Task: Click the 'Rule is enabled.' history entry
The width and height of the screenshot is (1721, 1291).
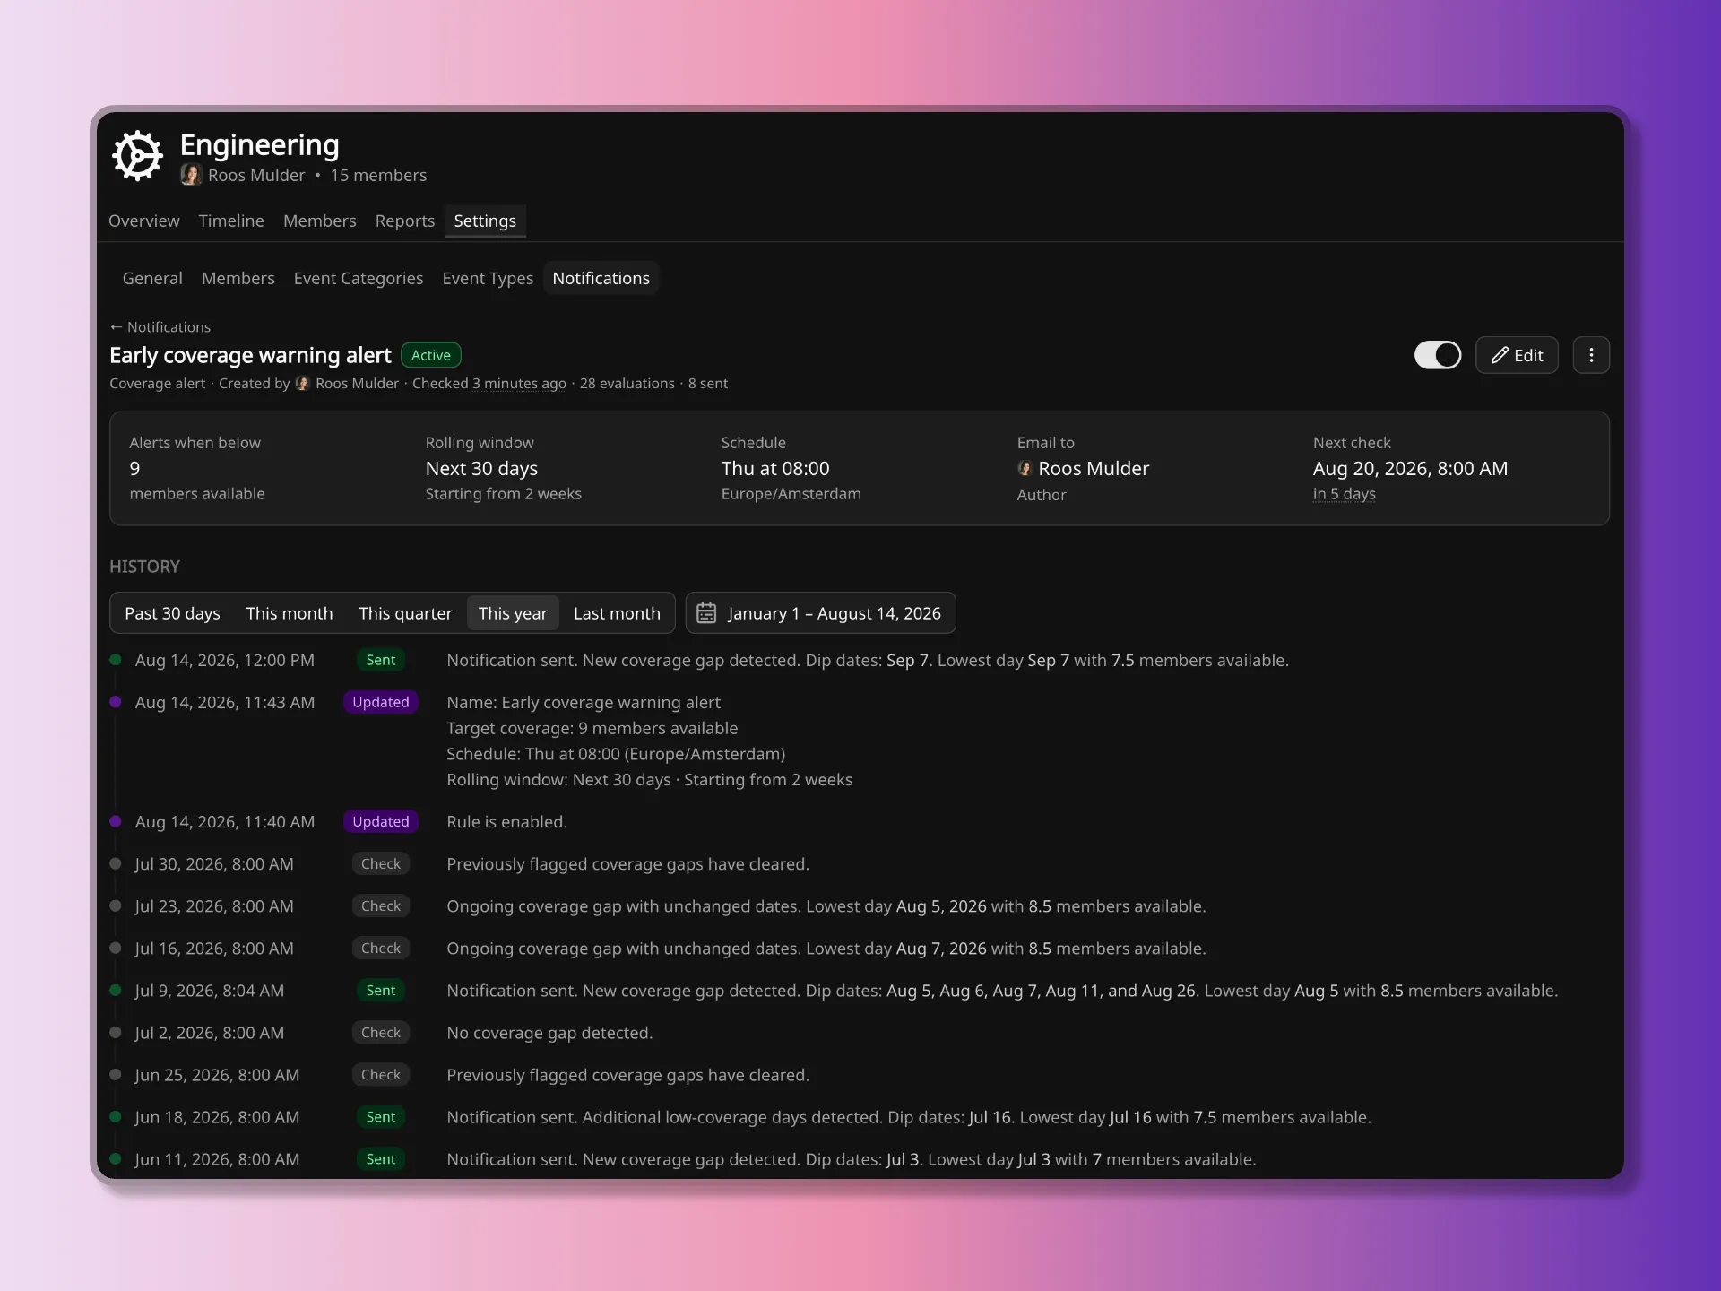Action: point(506,822)
